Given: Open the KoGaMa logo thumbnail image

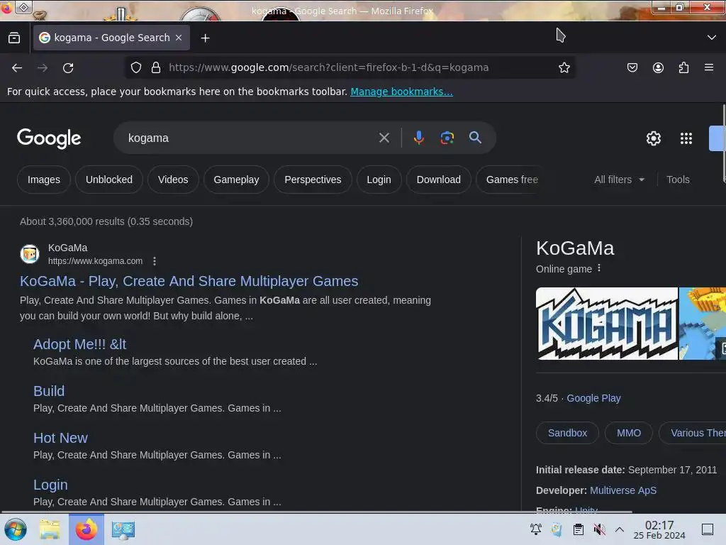Looking at the screenshot, I should 607,324.
